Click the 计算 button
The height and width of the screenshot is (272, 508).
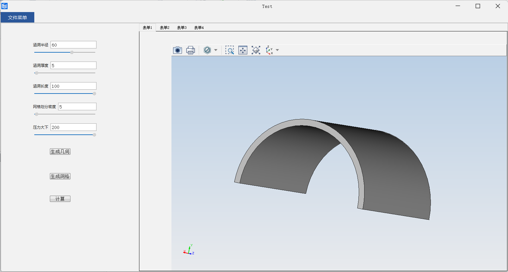[60, 199]
